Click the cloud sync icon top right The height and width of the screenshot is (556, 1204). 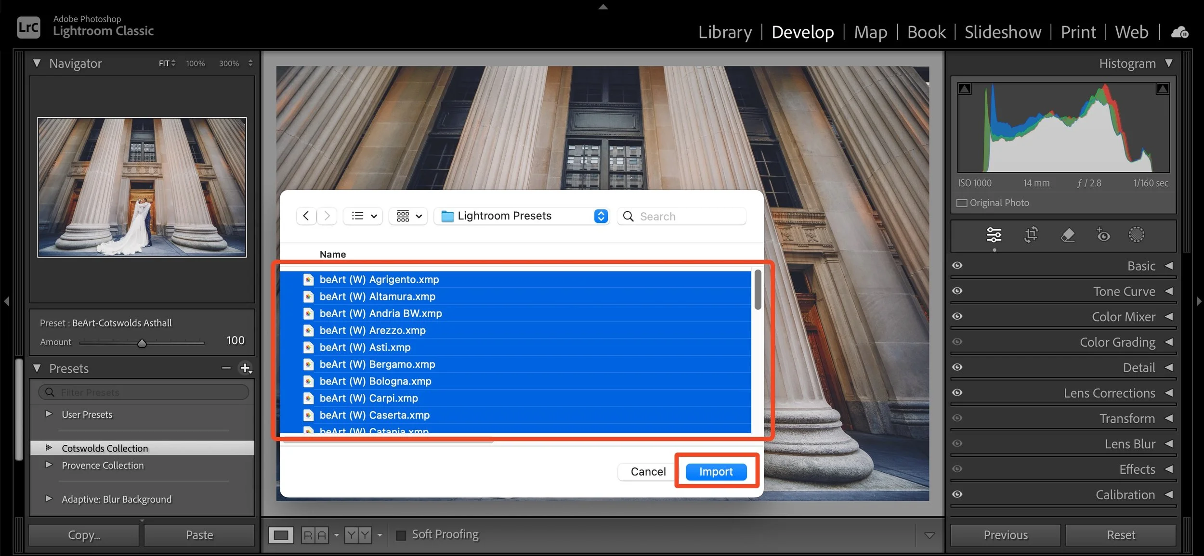1180,32
